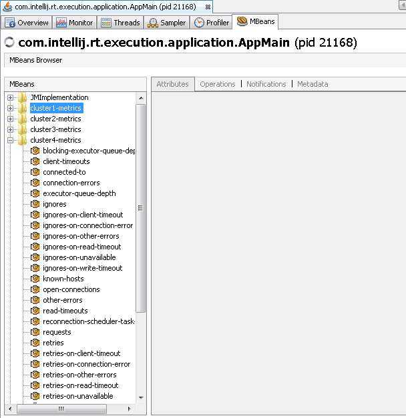The width and height of the screenshot is (406, 418).
Task: Close the AppMain application tab
Action: point(208,7)
